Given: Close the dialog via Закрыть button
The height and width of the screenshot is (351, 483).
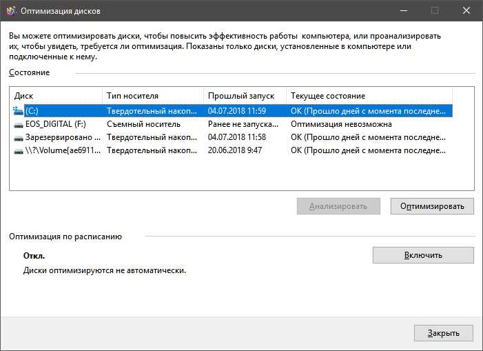Looking at the screenshot, I should click(x=444, y=333).
